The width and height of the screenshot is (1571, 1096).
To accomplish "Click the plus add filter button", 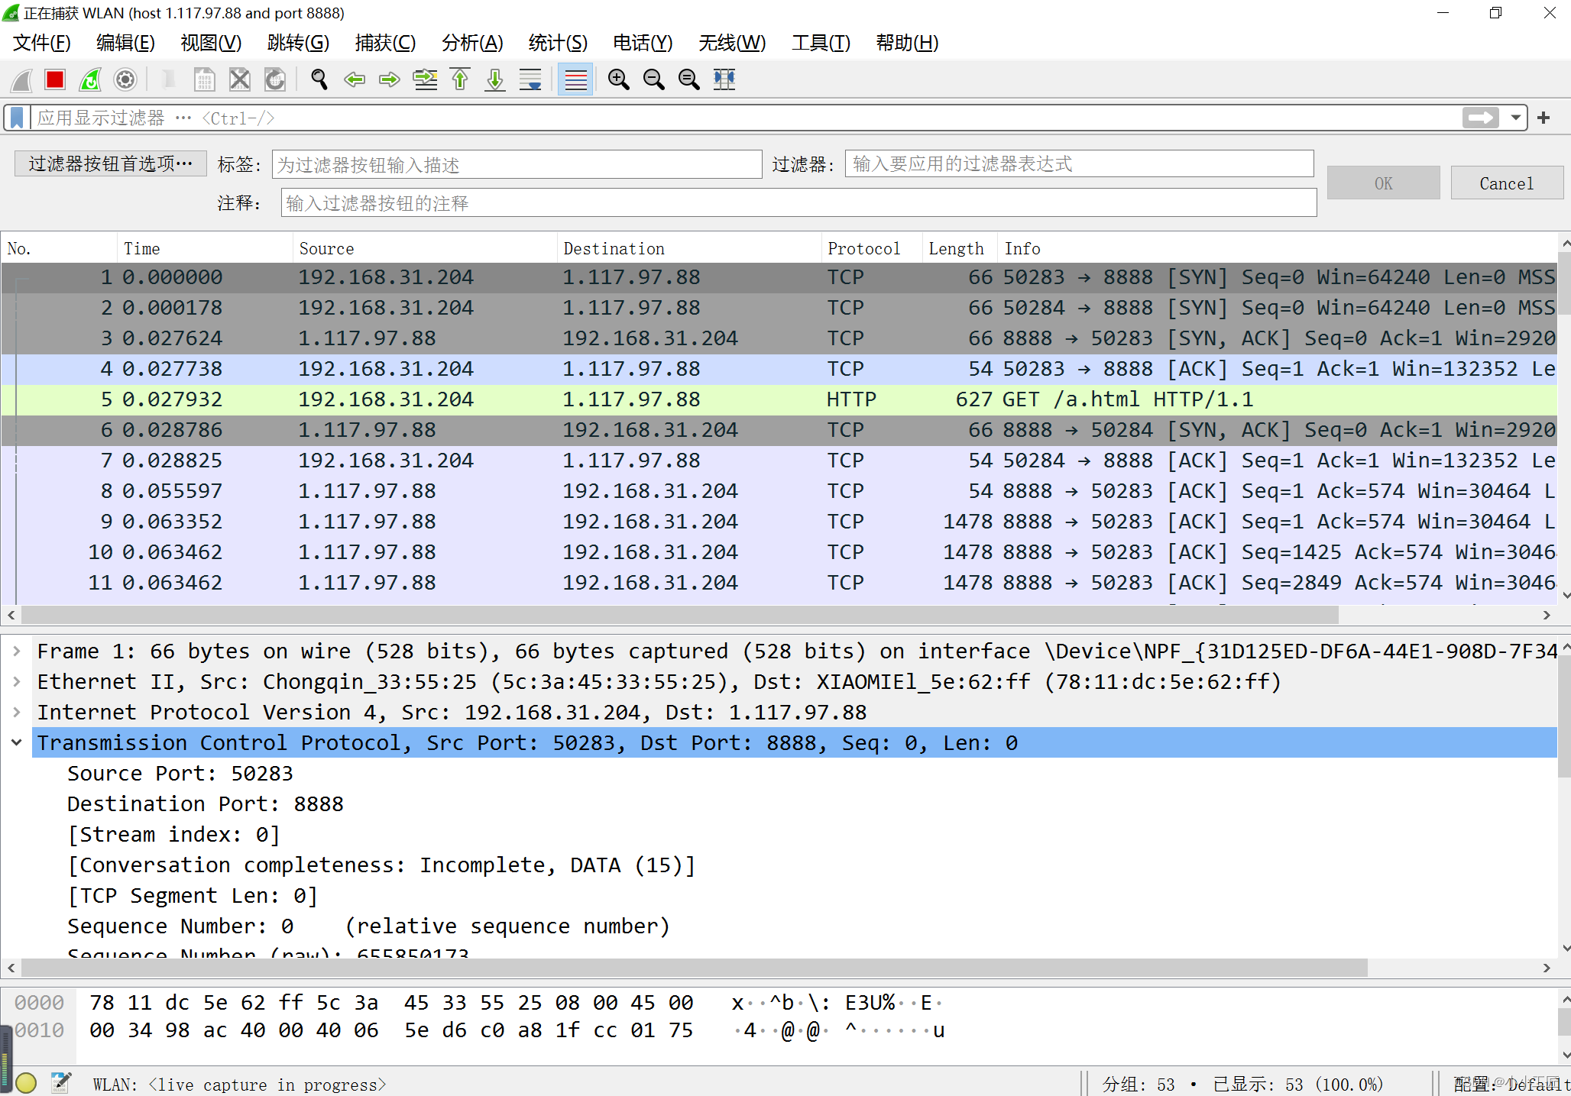I will (x=1543, y=118).
